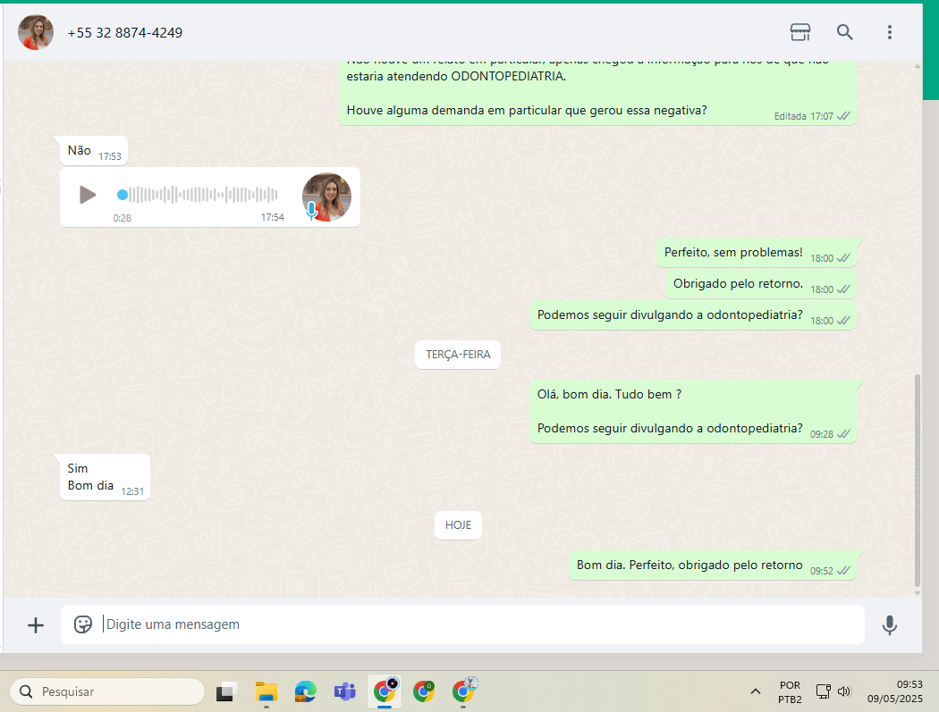The height and width of the screenshot is (712, 939).
Task: Play the 0:28 voice message
Action: coord(87,195)
